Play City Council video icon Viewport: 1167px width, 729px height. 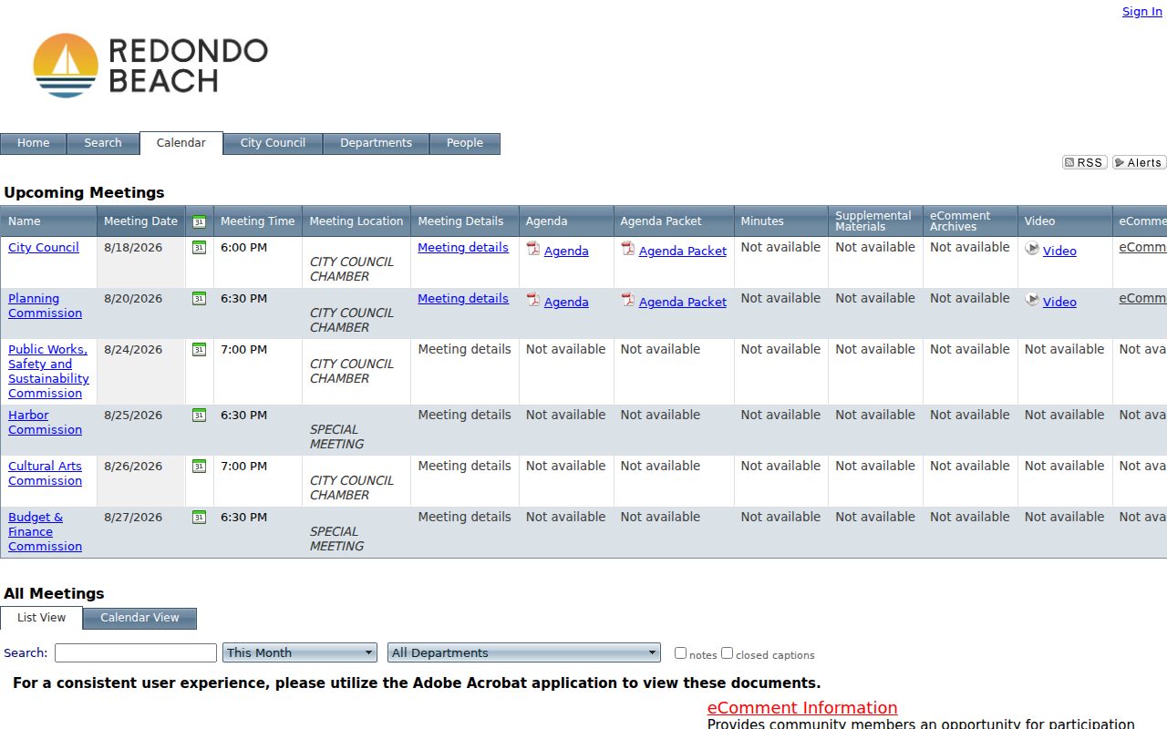1032,248
